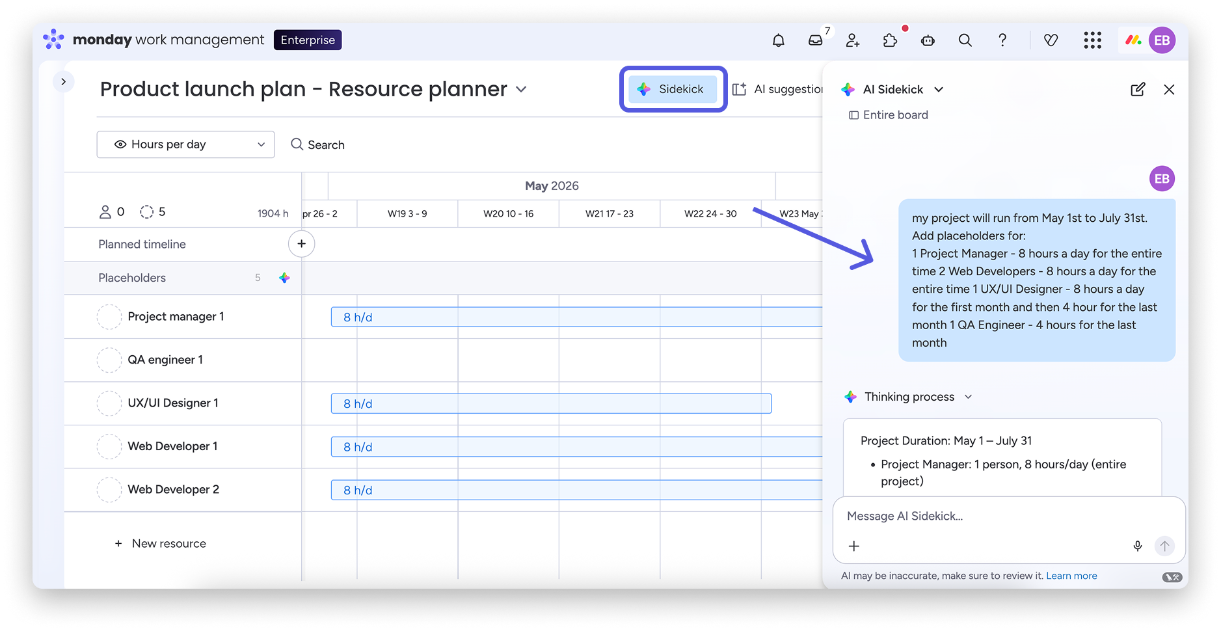The image size is (1221, 631).
Task: Click the Sidekick sparkle beside Placeholders
Action: coord(284,278)
